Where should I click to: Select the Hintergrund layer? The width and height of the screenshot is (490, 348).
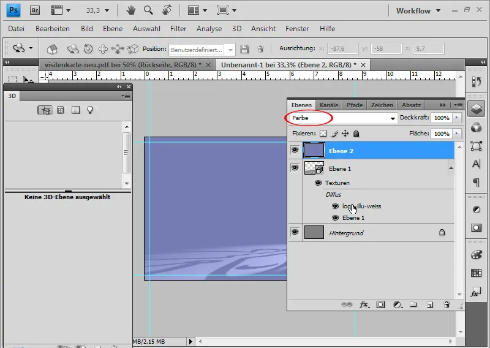(x=371, y=233)
